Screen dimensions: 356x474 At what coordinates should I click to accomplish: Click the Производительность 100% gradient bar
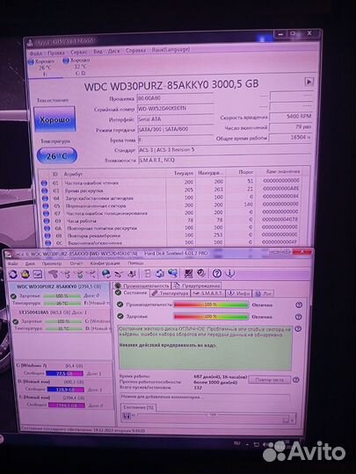click(x=211, y=305)
